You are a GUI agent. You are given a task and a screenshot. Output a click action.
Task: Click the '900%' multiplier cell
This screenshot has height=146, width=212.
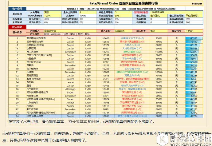coord(159,49)
